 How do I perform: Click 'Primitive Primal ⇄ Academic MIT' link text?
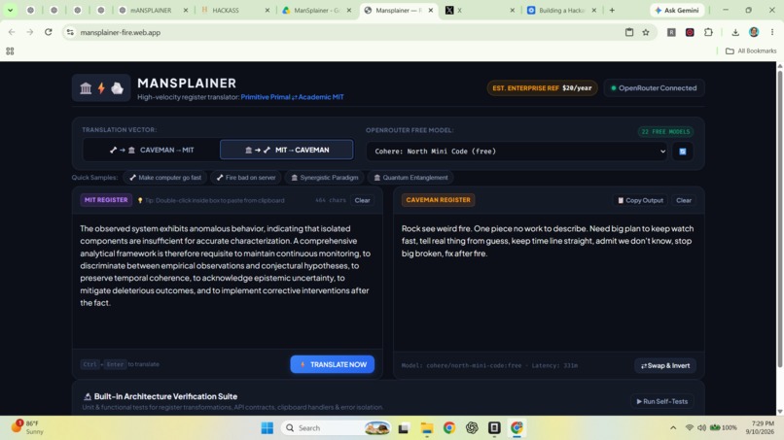[292, 97]
